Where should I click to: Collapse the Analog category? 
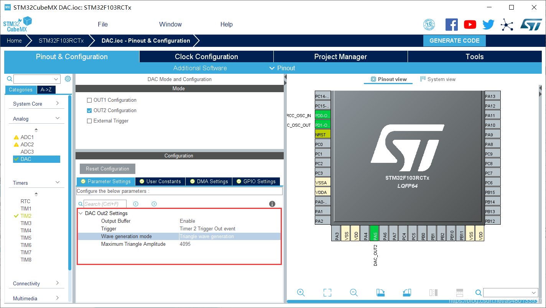58,118
